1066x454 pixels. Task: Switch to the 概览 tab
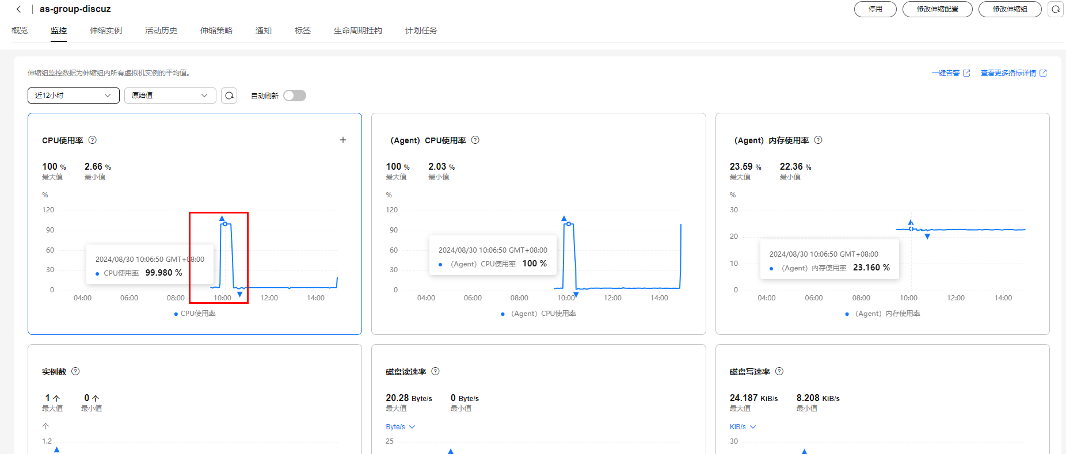pos(20,30)
